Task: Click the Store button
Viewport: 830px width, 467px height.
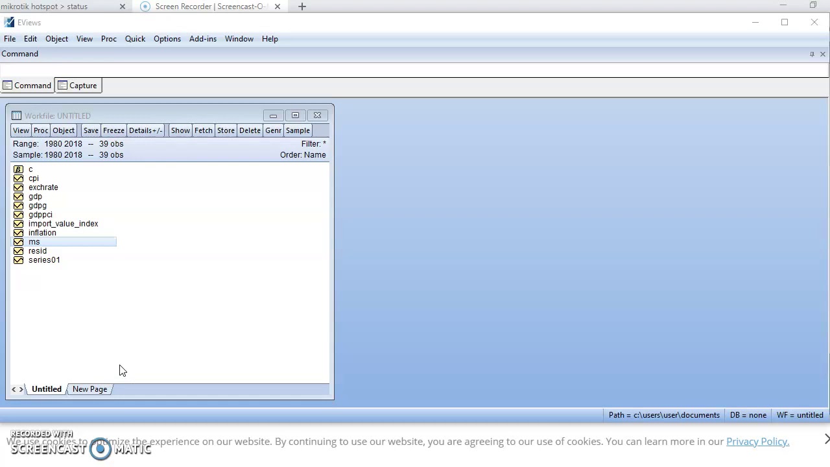Action: [x=226, y=130]
